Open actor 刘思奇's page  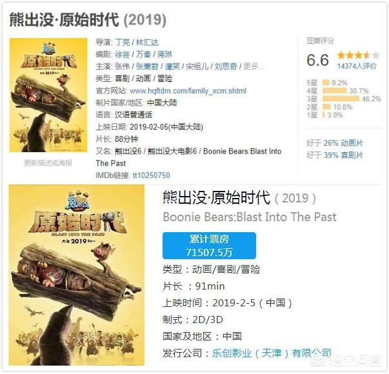point(226,66)
